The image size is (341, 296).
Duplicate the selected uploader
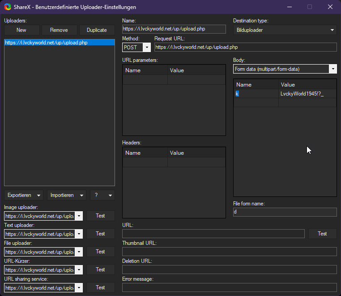coord(97,30)
